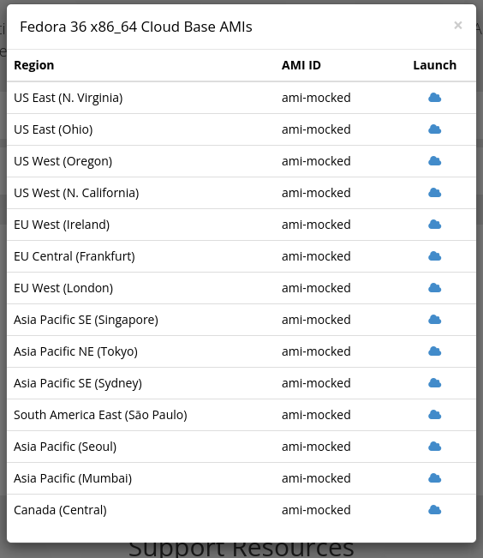
Task: Click the Launch column header
Action: [435, 65]
